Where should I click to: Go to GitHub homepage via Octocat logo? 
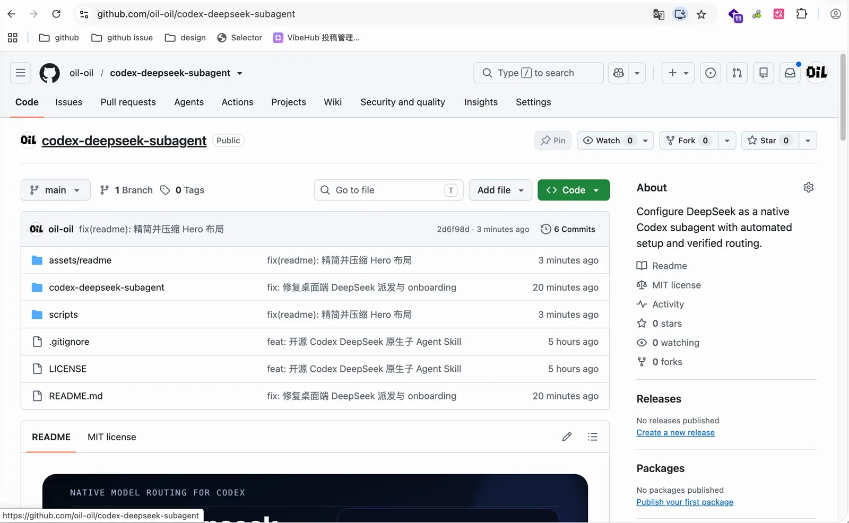[x=49, y=73]
